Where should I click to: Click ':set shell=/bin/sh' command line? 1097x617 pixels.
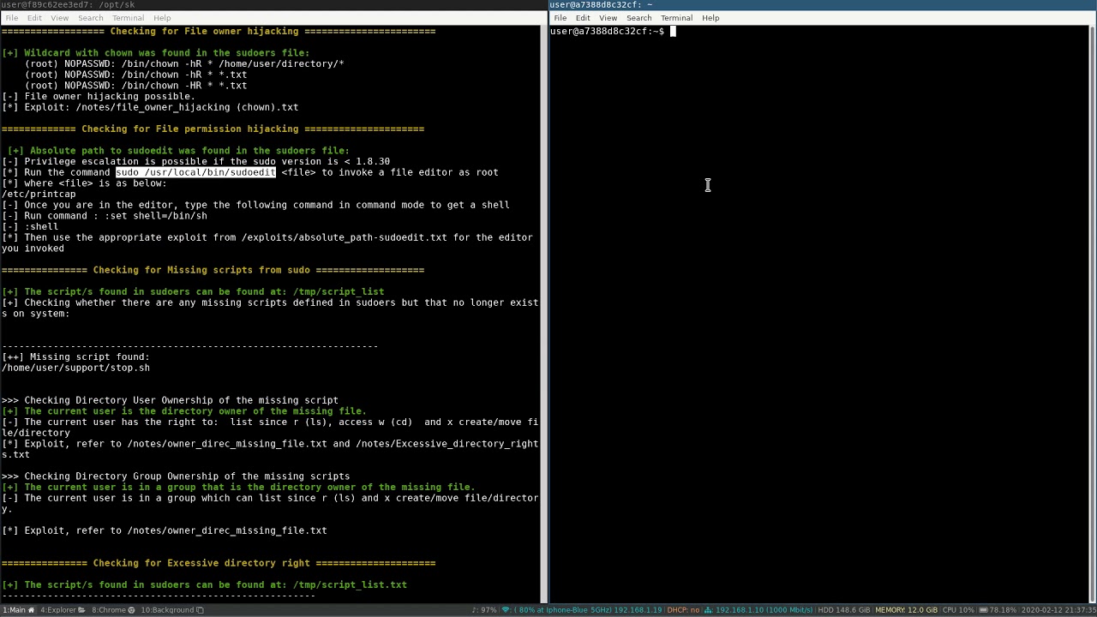click(x=105, y=216)
